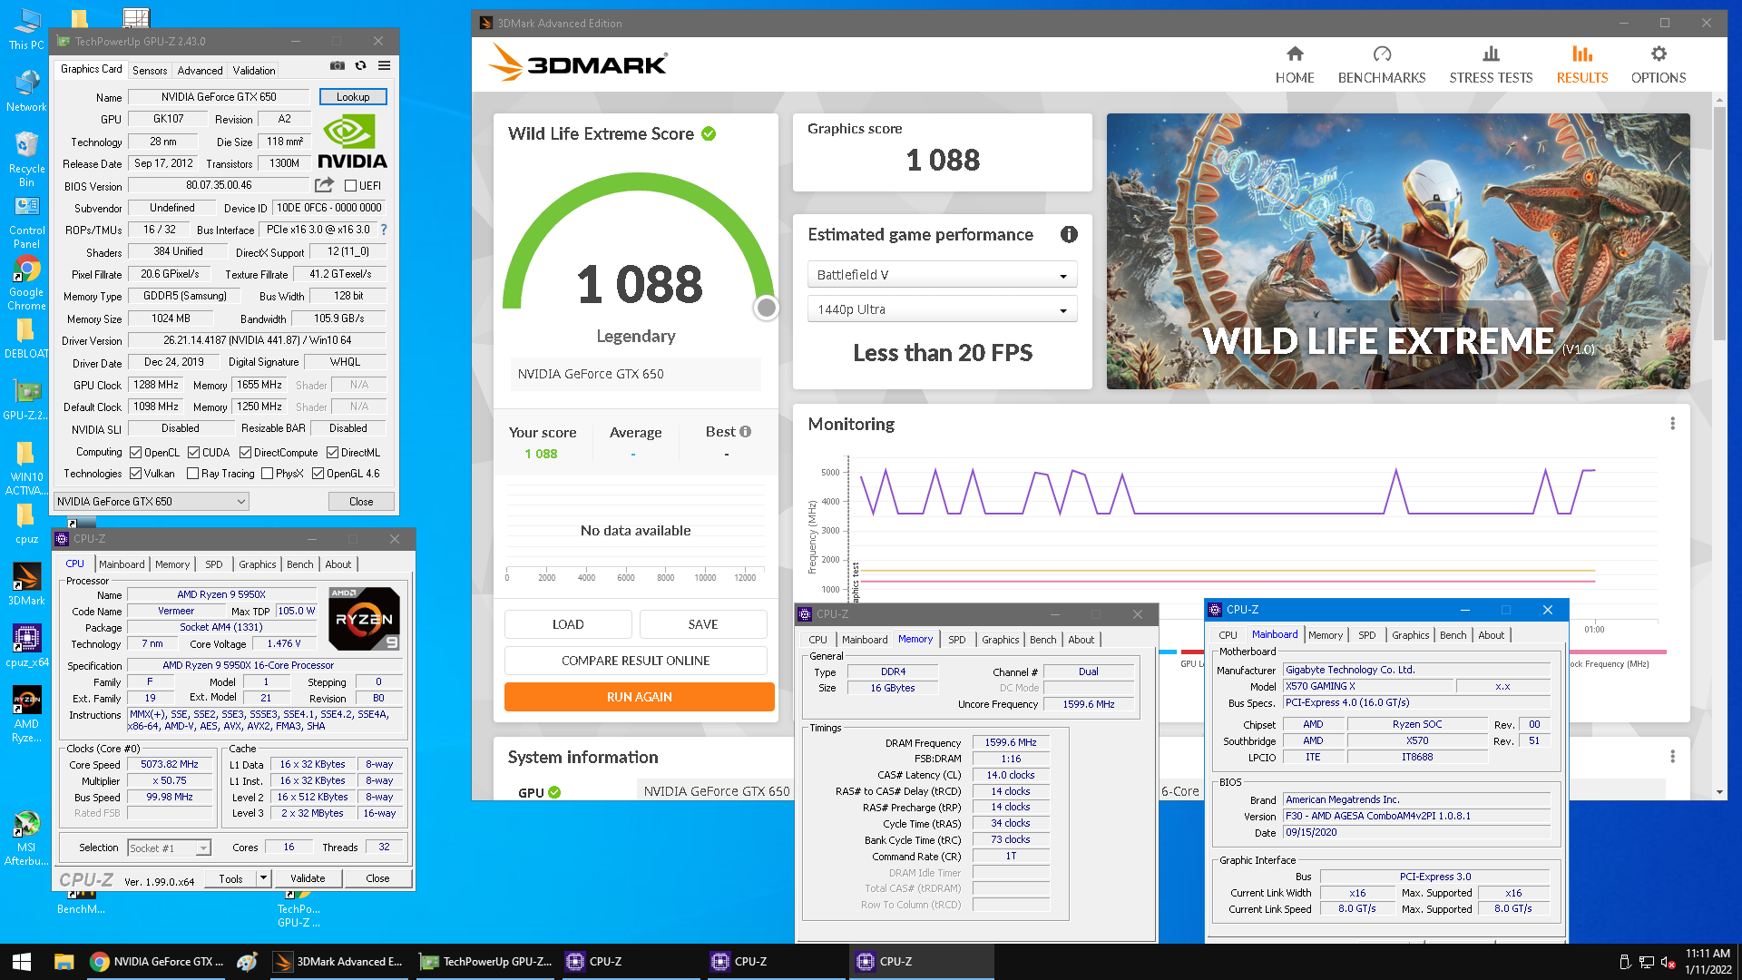Open the Mainboard tab in CPU-Z CPU window
Image resolution: width=1742 pixels, height=980 pixels.
pyautogui.click(x=122, y=564)
